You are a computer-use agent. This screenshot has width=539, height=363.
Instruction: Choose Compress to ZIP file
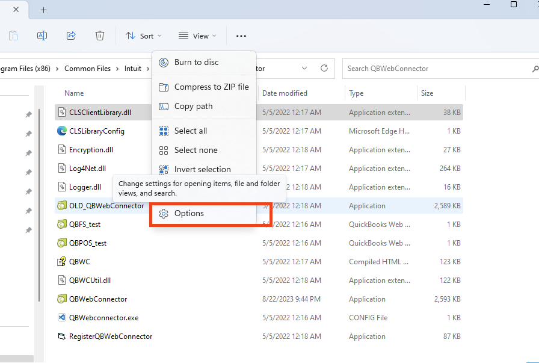[x=204, y=87]
